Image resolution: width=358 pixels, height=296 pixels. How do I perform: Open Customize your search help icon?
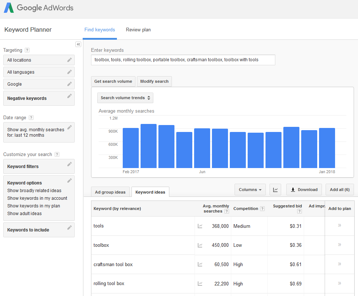click(57, 154)
